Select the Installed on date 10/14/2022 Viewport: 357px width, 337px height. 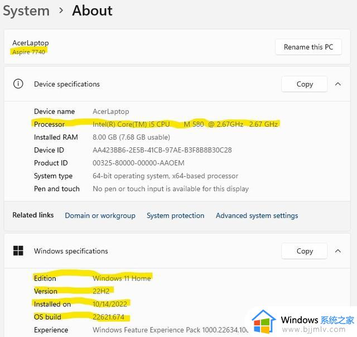110,304
